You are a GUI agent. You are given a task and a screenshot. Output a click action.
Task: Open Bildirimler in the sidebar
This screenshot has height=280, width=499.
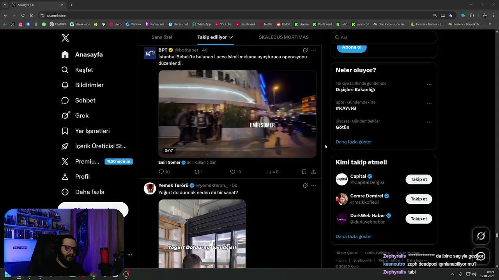point(82,85)
